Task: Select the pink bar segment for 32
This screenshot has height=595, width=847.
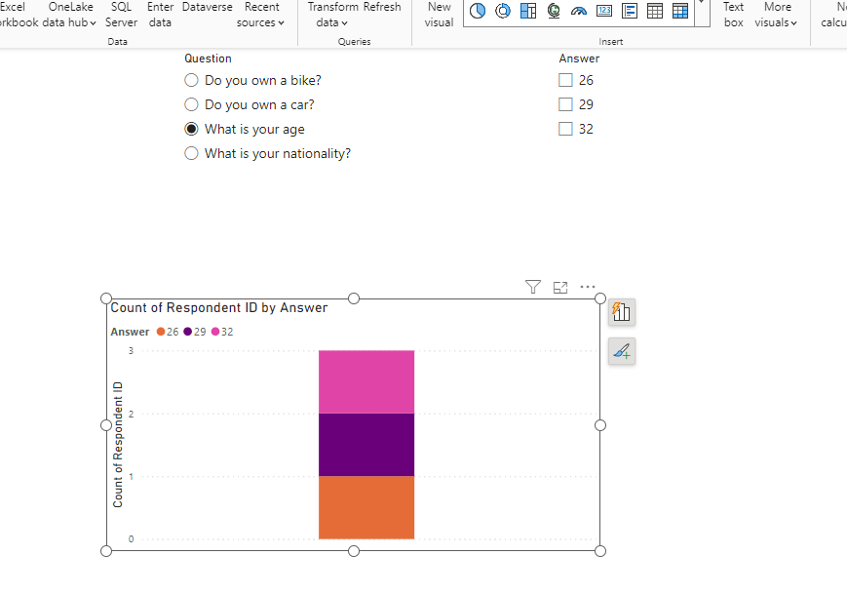Action: coord(366,382)
